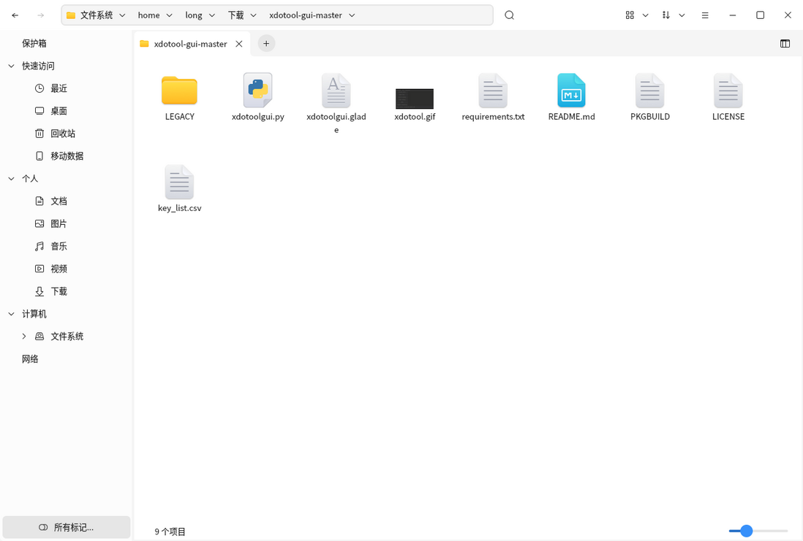Open the 下载 breadcrumb dropdown arrow

pos(254,15)
